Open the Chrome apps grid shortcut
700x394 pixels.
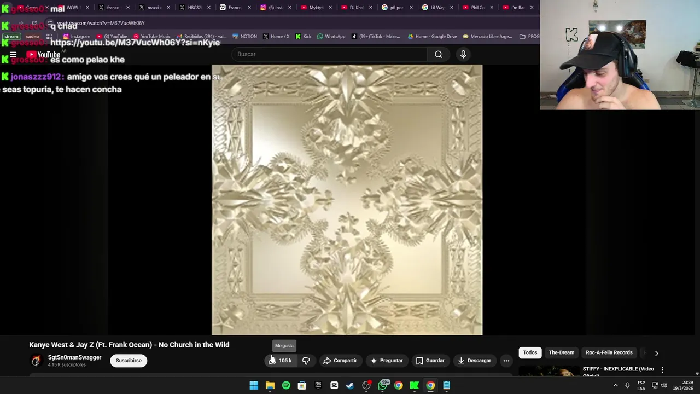[x=49, y=37]
